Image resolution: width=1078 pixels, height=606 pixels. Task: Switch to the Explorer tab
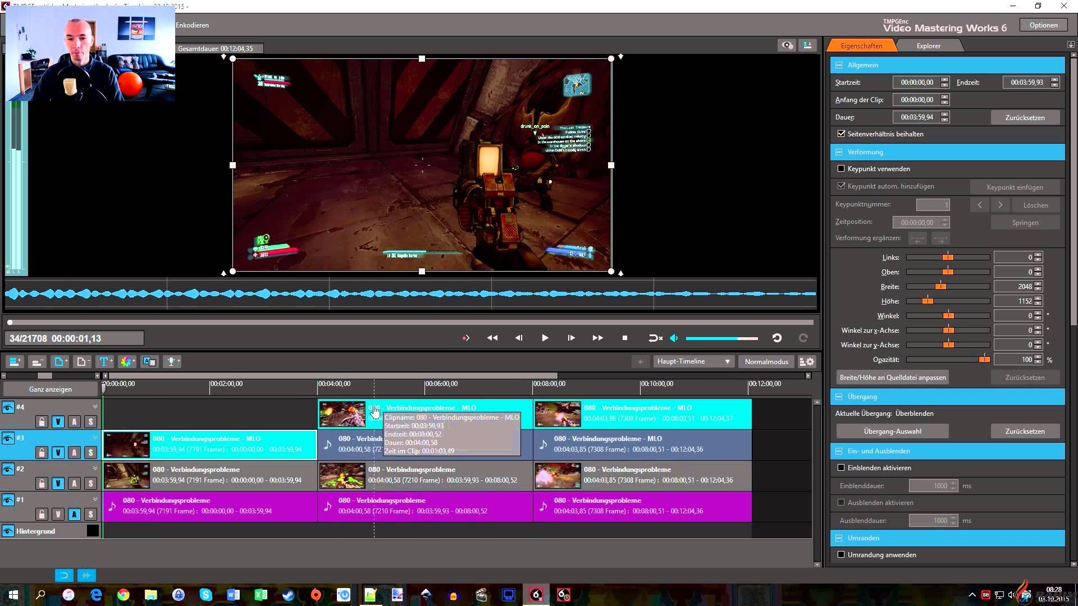[928, 46]
